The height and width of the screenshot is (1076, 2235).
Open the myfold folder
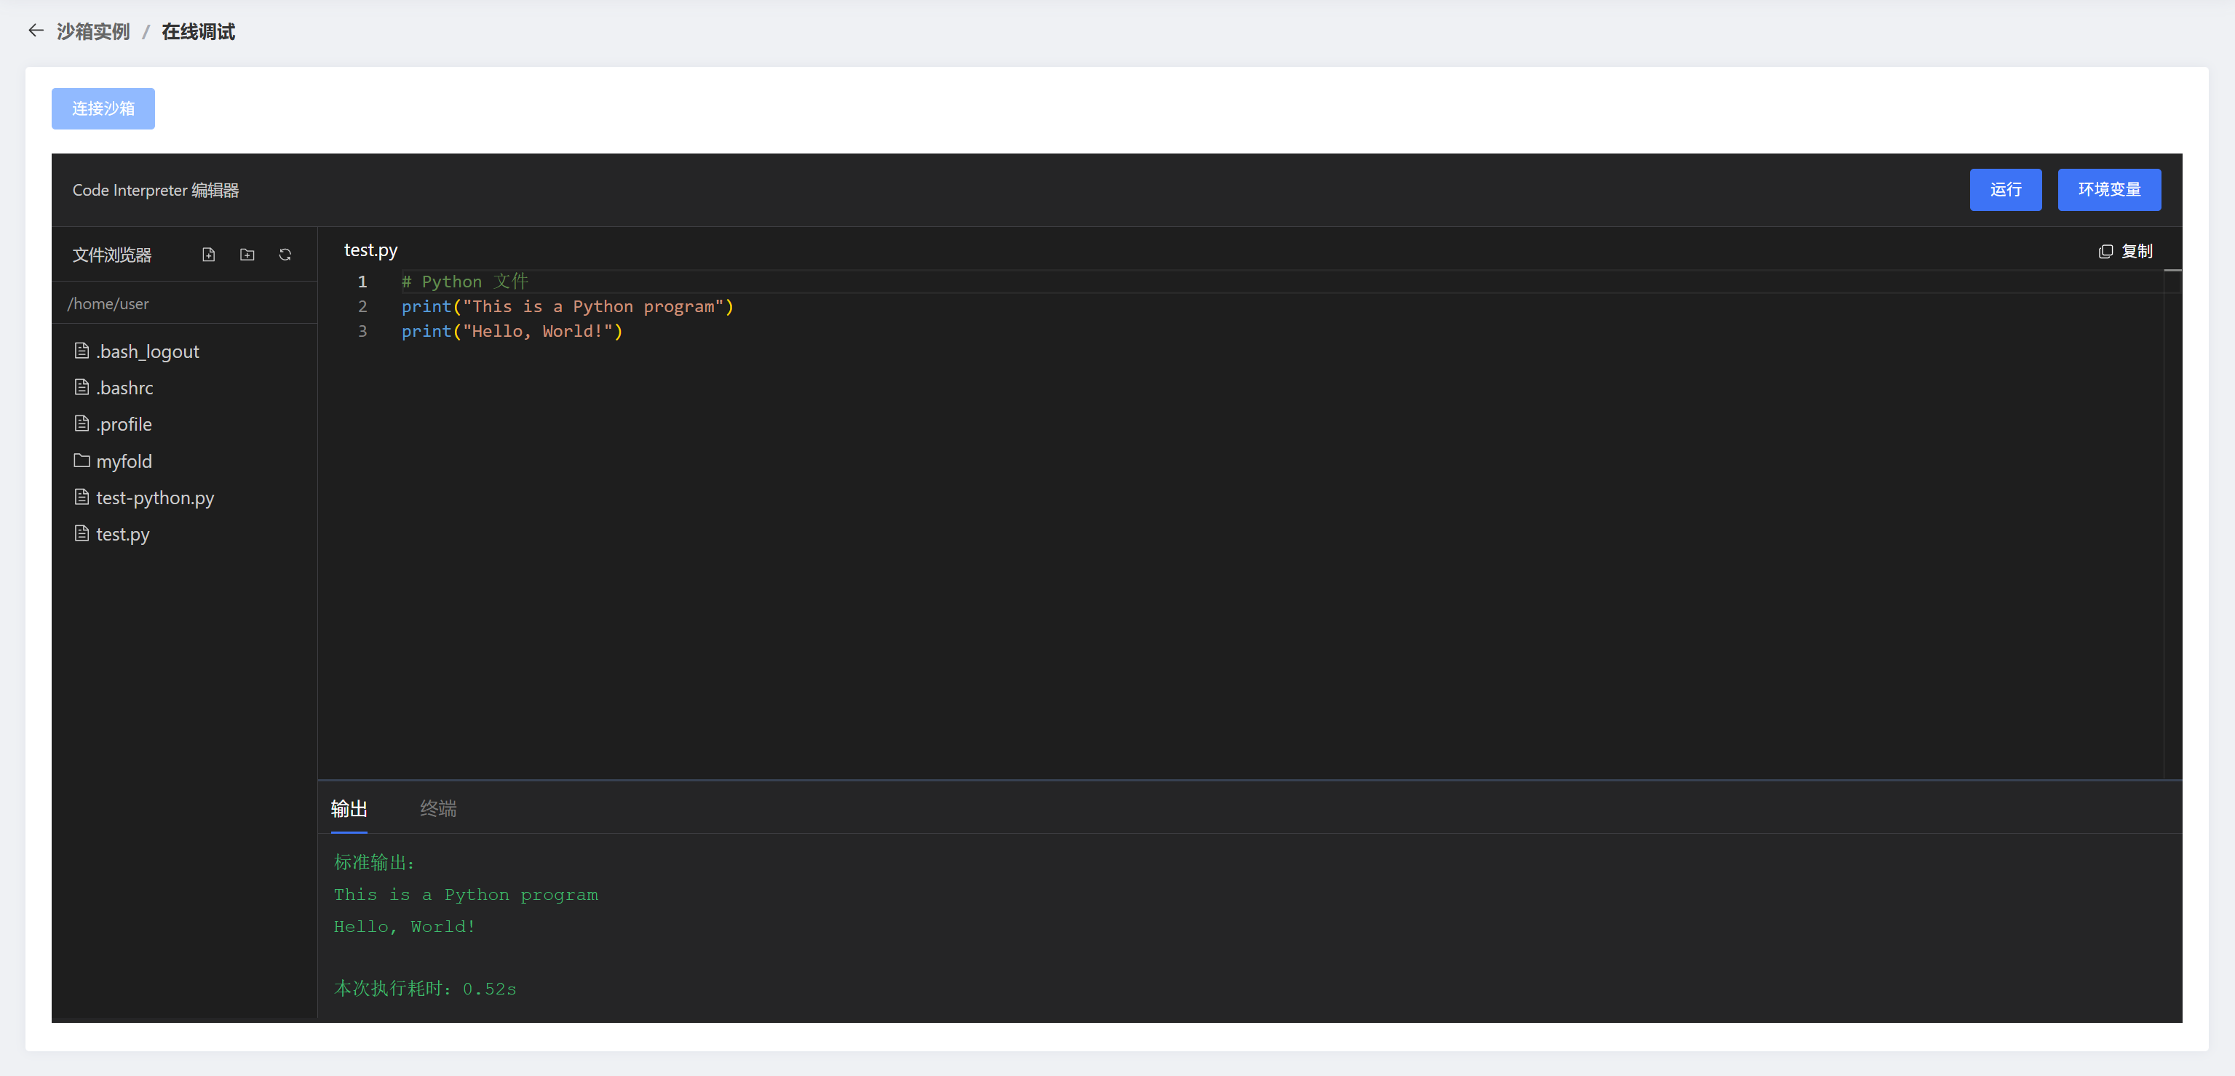coord(124,461)
